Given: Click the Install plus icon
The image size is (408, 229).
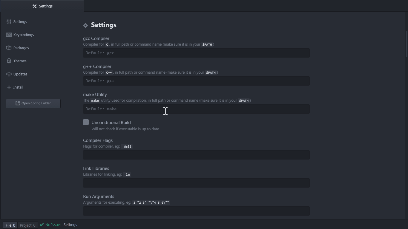Looking at the screenshot, I should [x=9, y=87].
